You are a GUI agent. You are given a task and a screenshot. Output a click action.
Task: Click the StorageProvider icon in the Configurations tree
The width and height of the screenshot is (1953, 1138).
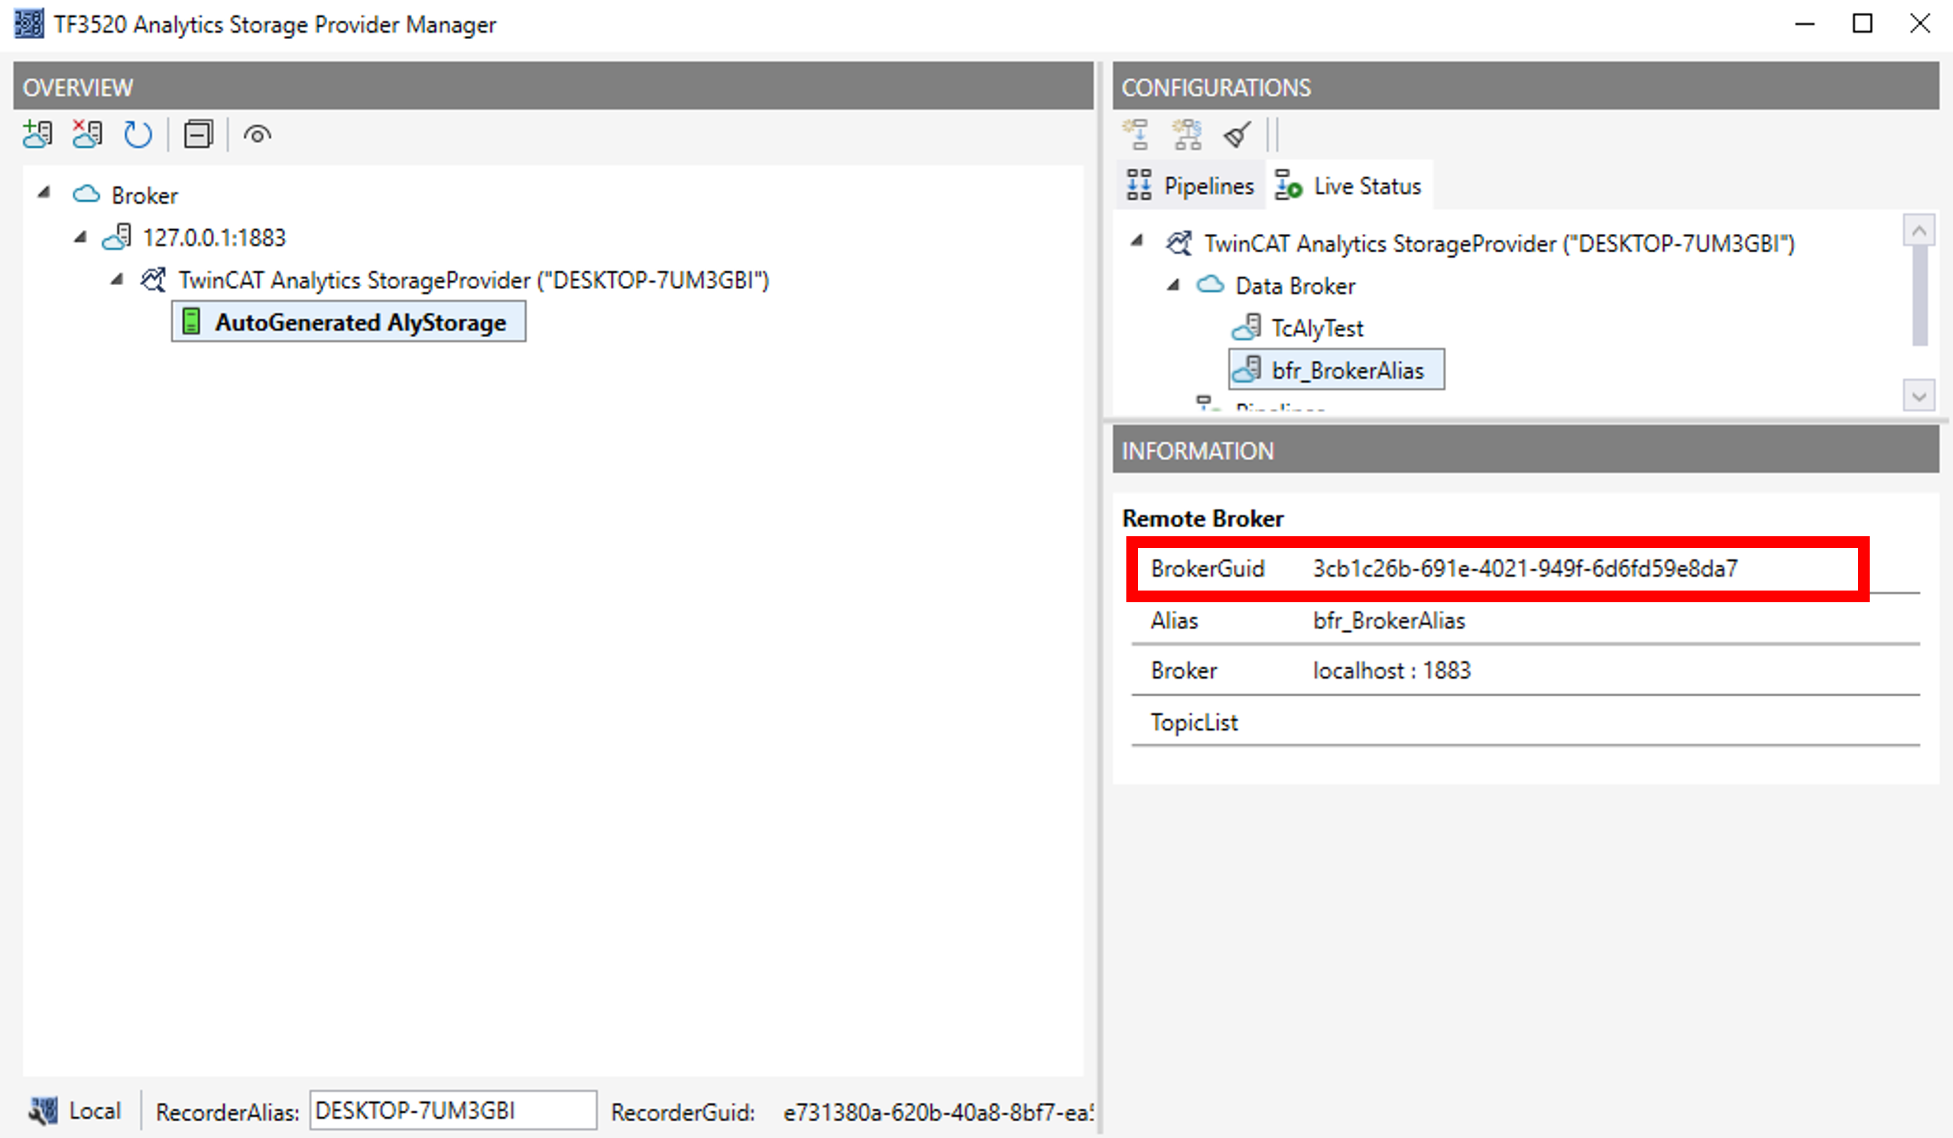[1179, 243]
